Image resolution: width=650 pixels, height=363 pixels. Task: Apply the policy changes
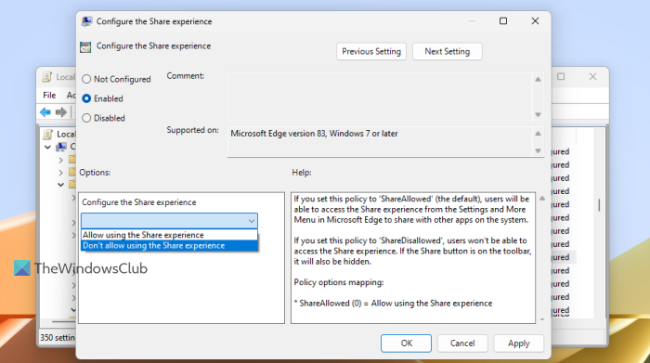coord(518,344)
